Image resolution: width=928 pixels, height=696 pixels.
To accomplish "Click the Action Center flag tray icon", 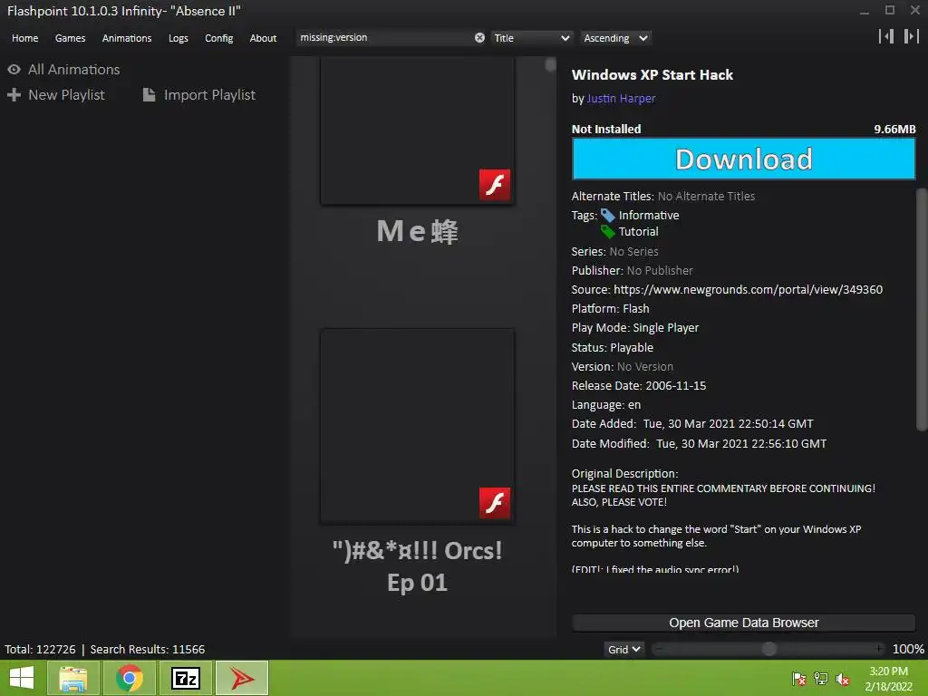I will tap(799, 679).
